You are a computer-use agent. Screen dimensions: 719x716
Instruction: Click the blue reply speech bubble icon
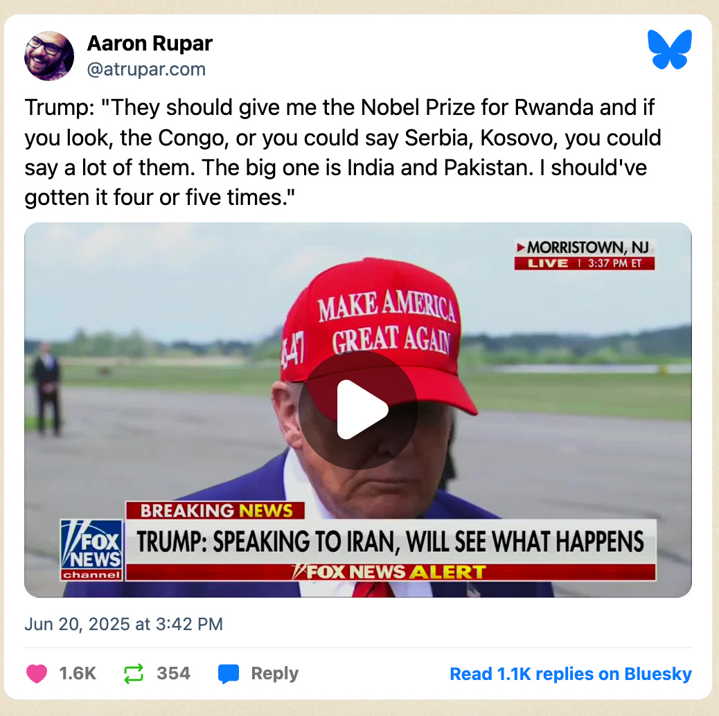tap(229, 674)
